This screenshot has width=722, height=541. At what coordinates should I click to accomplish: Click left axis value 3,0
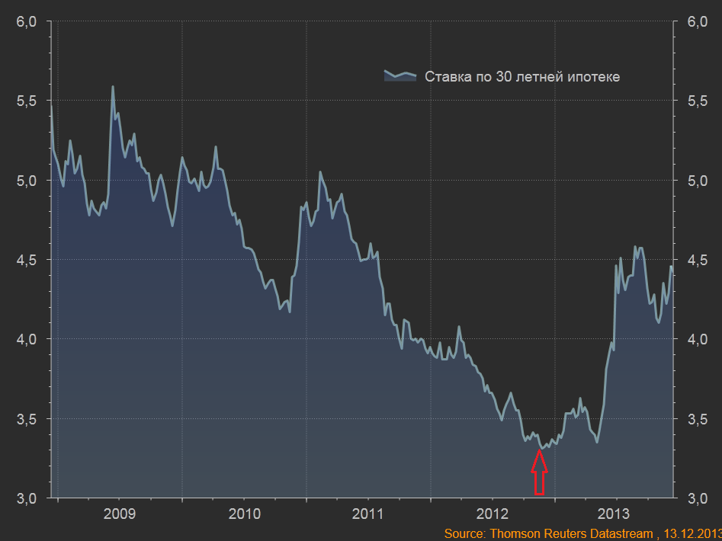[26, 498]
